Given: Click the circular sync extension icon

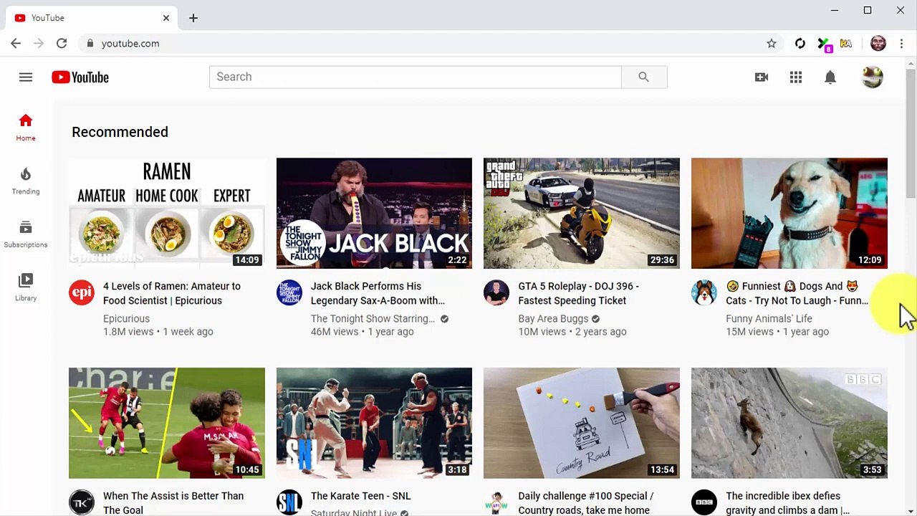Looking at the screenshot, I should pyautogui.click(x=800, y=44).
